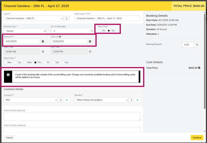Open Space field options menu (three dots)

tap(67, 19)
